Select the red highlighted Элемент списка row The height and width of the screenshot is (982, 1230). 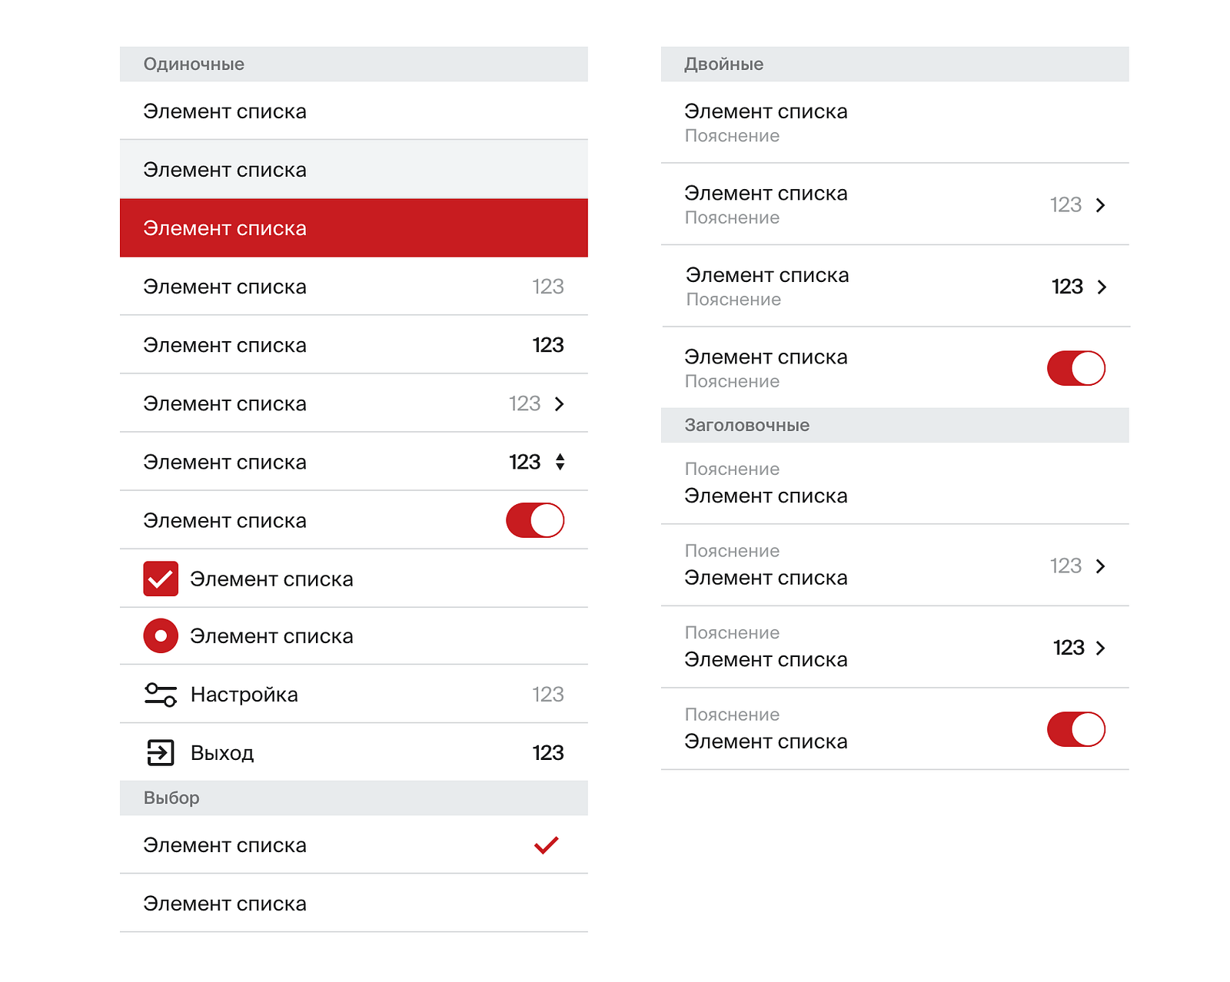(354, 228)
